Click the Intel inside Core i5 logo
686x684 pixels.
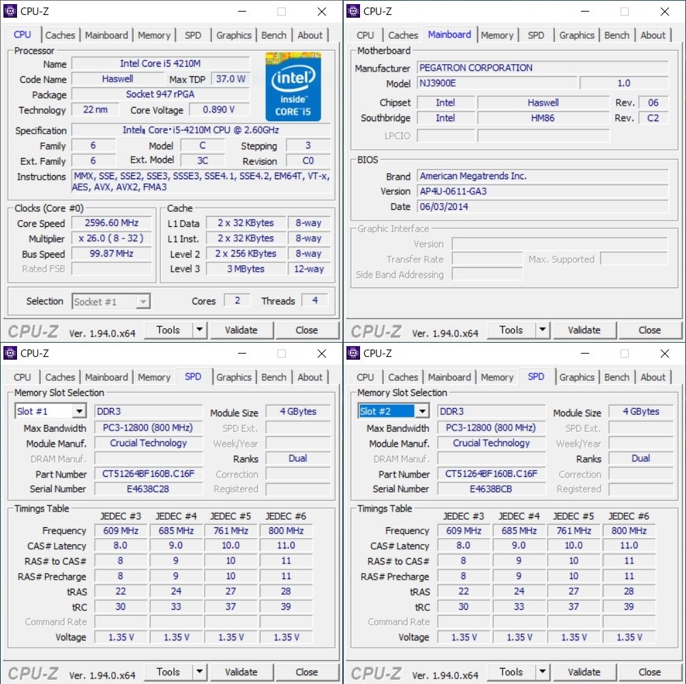[293, 87]
